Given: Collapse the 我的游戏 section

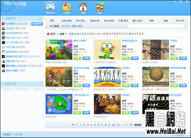Looking at the screenshot, I should pyautogui.click(x=3, y=18).
